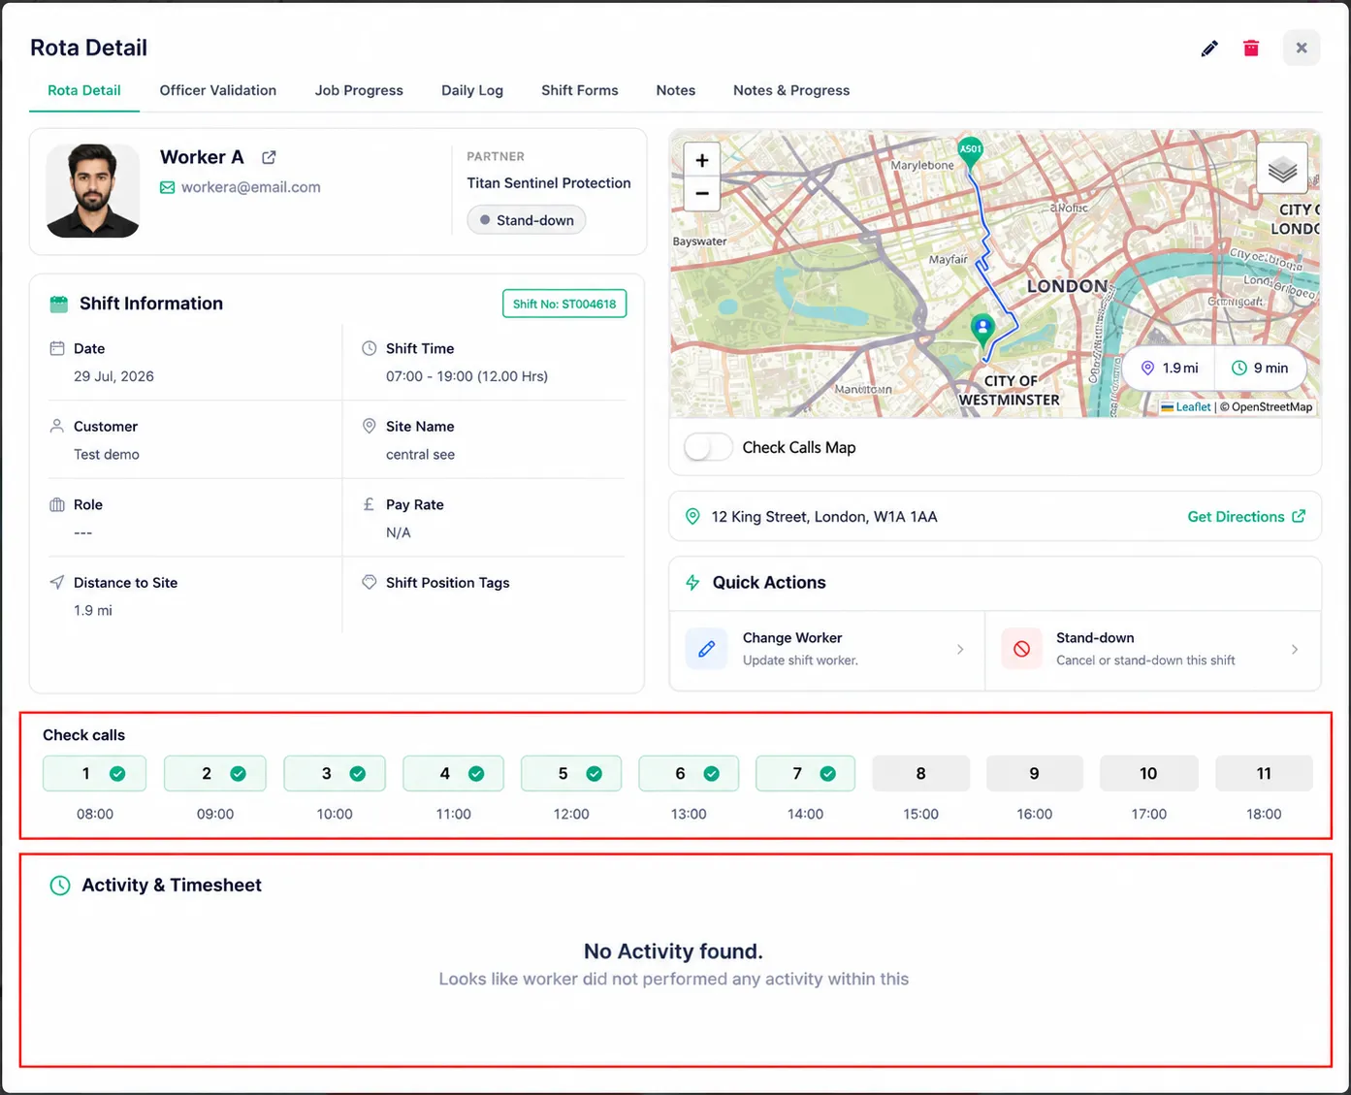Zoom in on the map
This screenshot has height=1095, width=1351.
tap(702, 160)
